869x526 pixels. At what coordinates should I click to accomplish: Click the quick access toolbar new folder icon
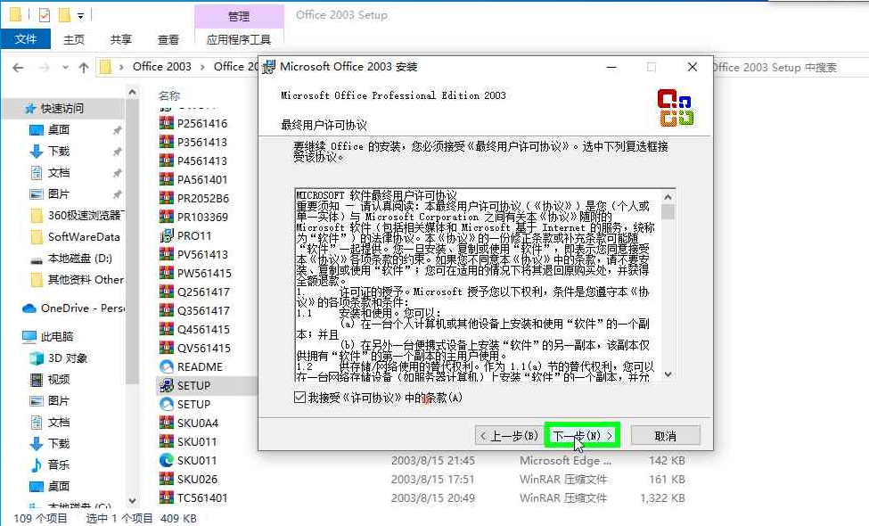coord(64,15)
